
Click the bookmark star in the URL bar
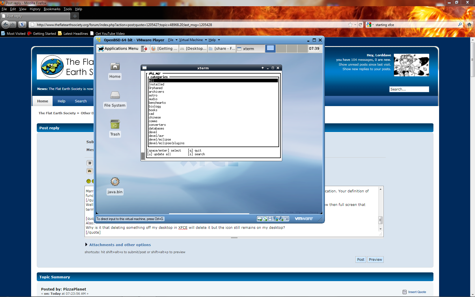click(x=350, y=25)
